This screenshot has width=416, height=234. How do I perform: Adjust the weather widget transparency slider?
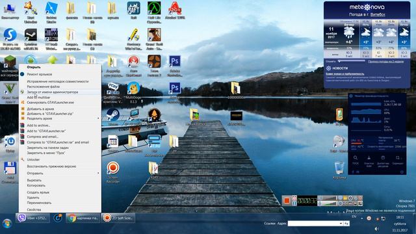click(x=352, y=61)
